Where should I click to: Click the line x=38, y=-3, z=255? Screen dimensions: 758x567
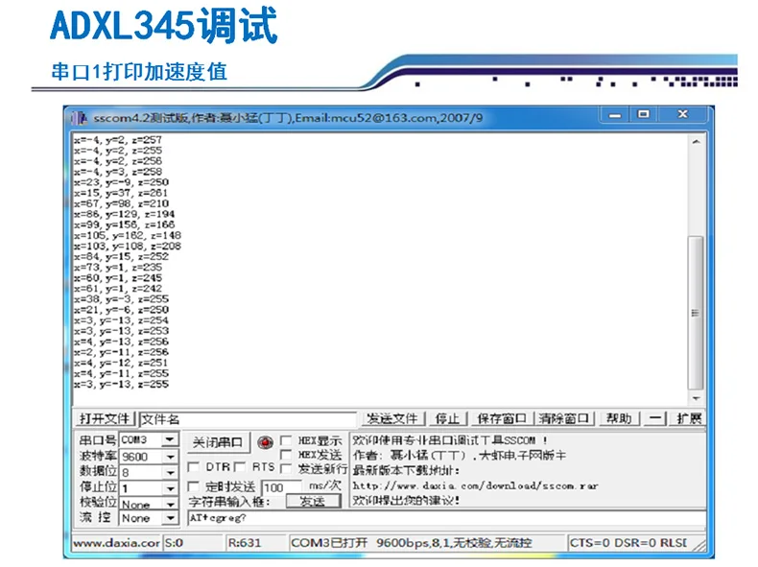coord(121,299)
